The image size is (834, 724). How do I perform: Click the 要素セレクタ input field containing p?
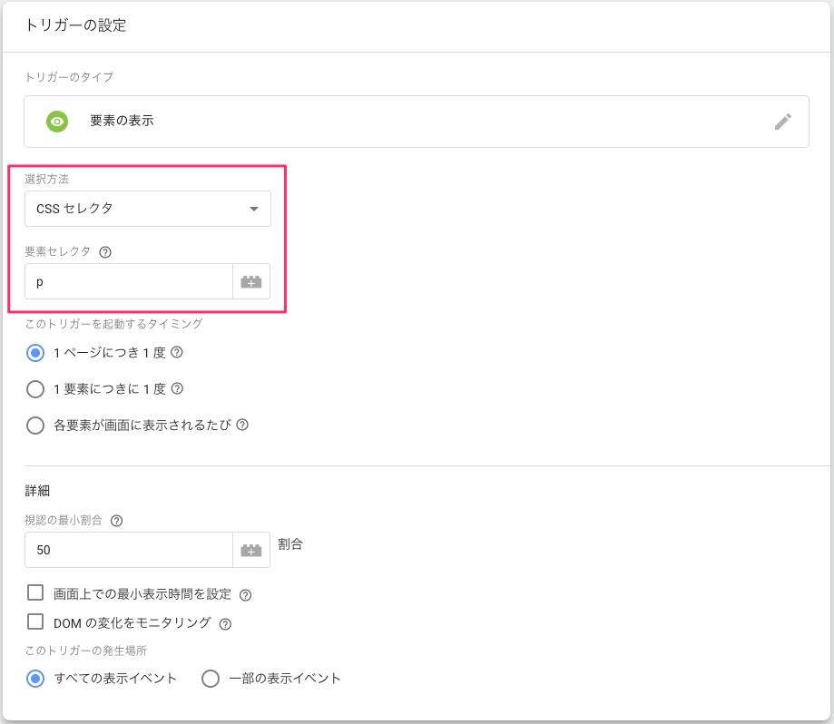point(129,282)
